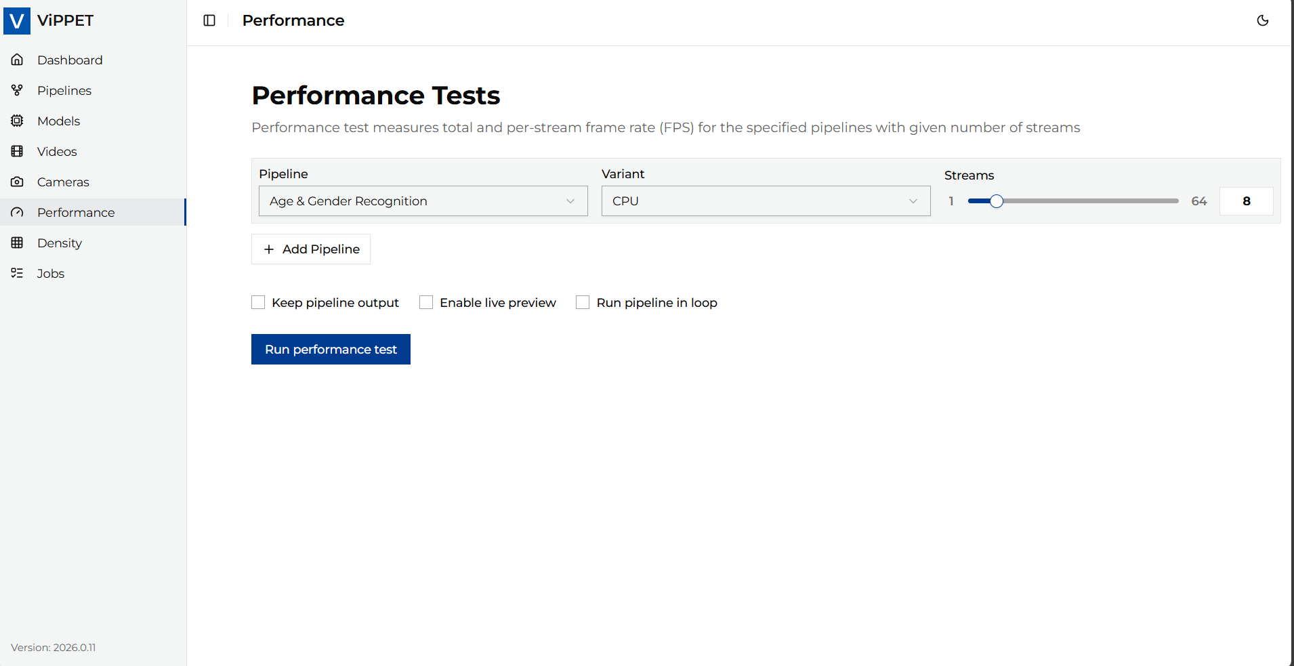The image size is (1294, 666).
Task: Click the Cameras icon in sidebar
Action: pos(18,182)
